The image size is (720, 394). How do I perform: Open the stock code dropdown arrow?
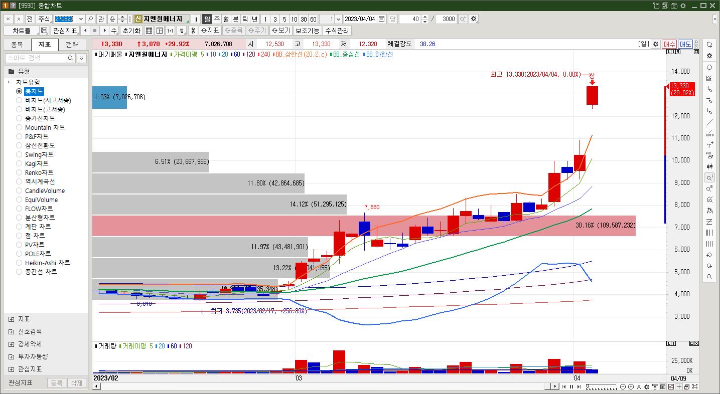click(x=81, y=19)
